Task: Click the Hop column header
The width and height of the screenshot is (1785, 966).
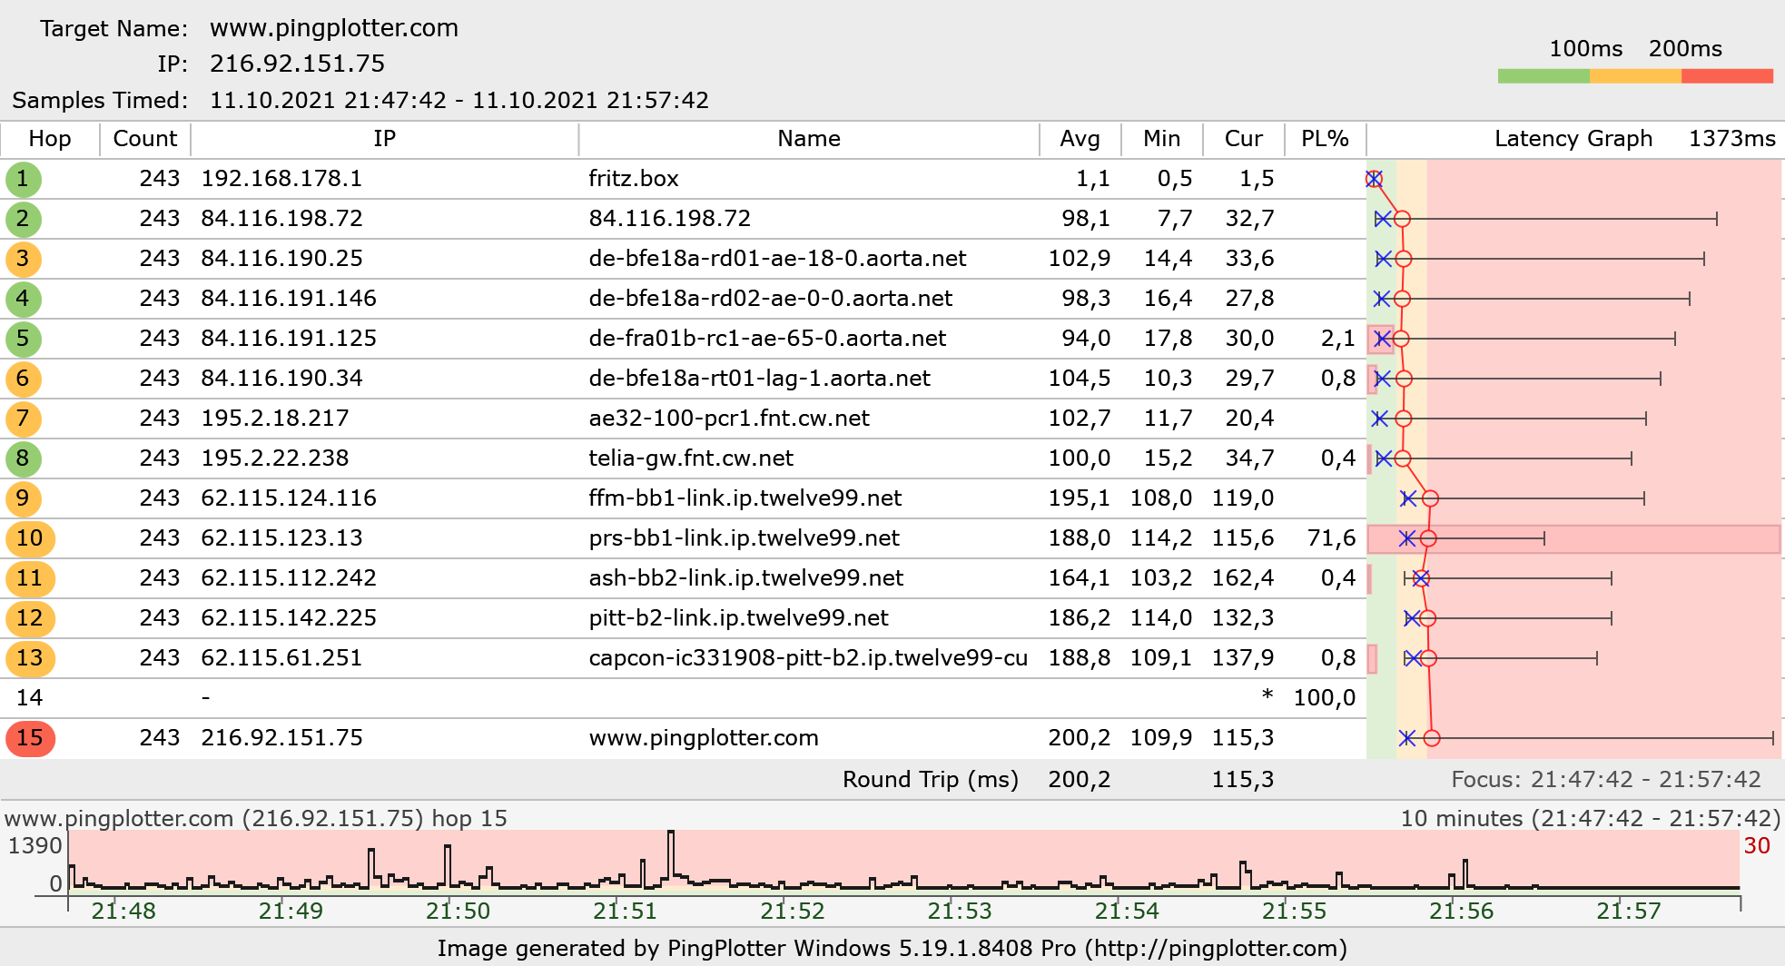Action: coord(50,139)
